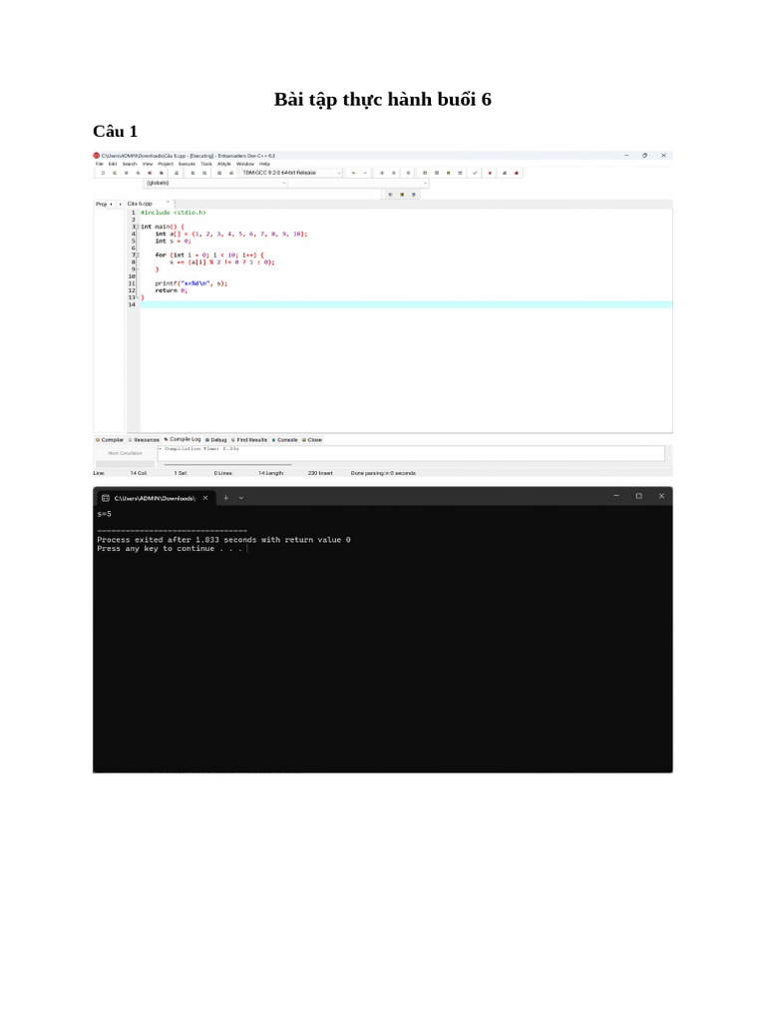
Task: Close the terminal tab with its X
Action: tap(205, 498)
